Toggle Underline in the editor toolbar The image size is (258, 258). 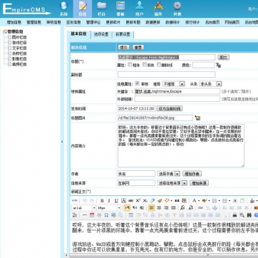(116, 201)
